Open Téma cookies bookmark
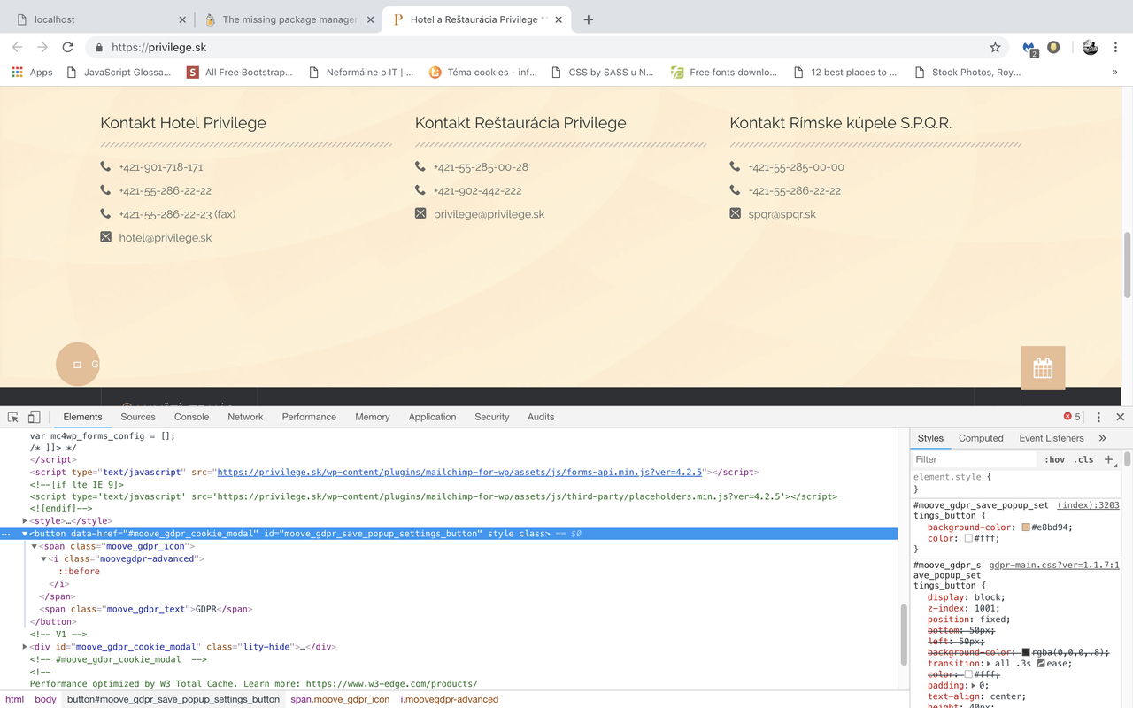 pyautogui.click(x=483, y=73)
